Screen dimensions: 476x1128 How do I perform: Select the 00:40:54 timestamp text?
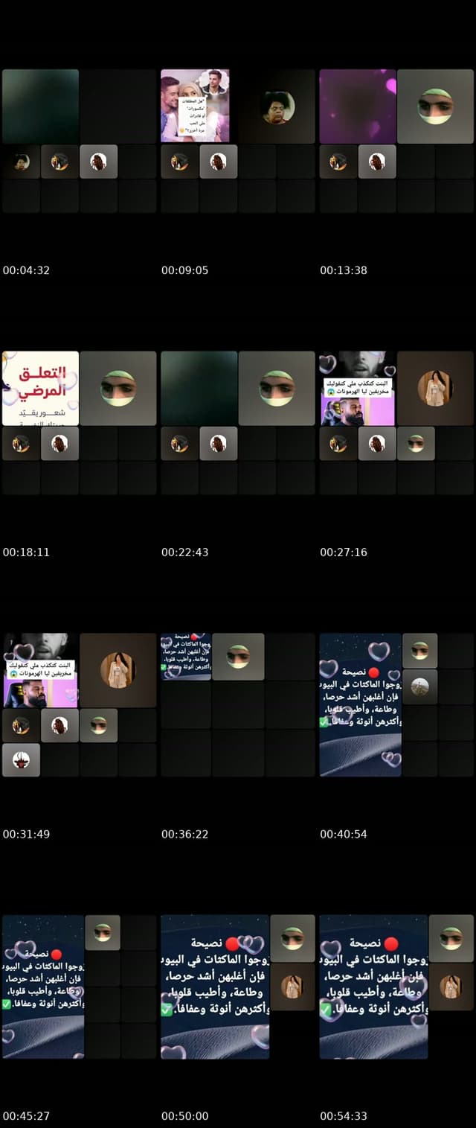(x=344, y=834)
